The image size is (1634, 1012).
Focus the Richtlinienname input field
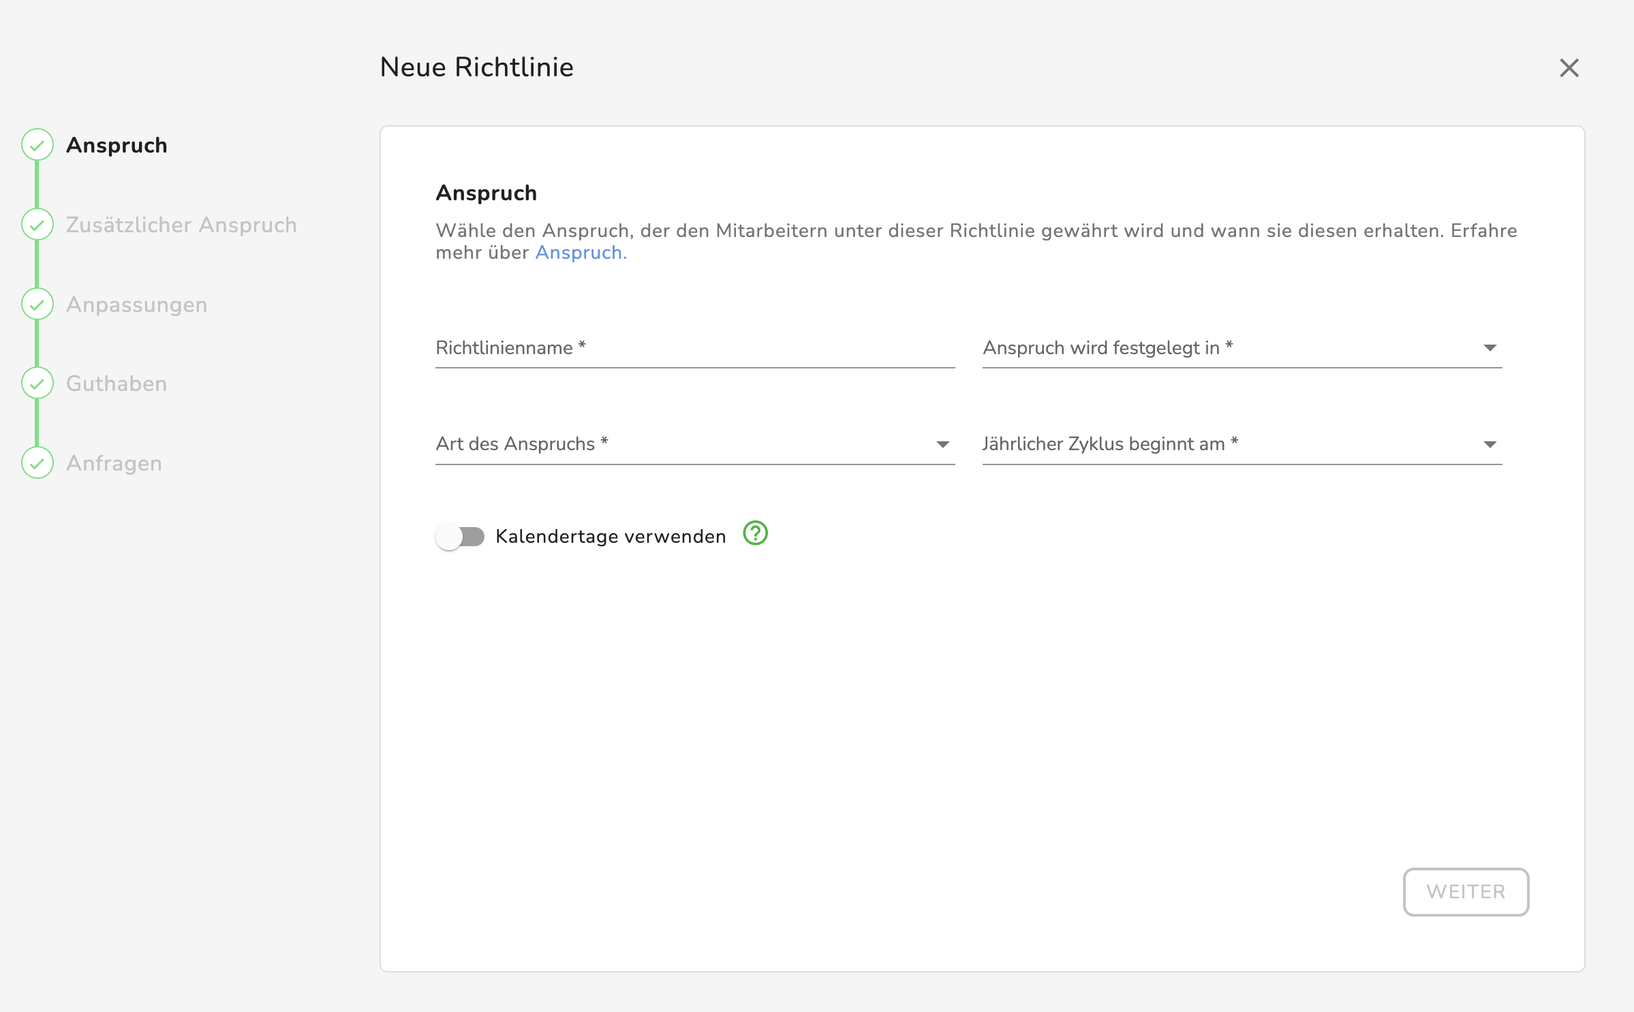tap(694, 349)
